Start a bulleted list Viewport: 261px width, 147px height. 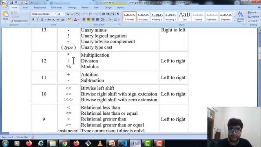click(x=84, y=14)
